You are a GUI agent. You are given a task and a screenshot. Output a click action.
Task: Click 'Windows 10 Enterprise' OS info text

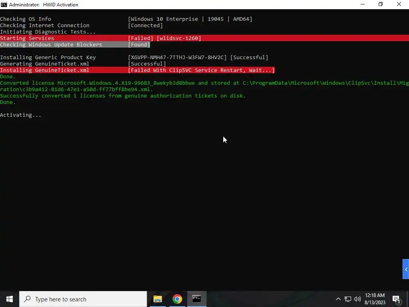coord(164,19)
